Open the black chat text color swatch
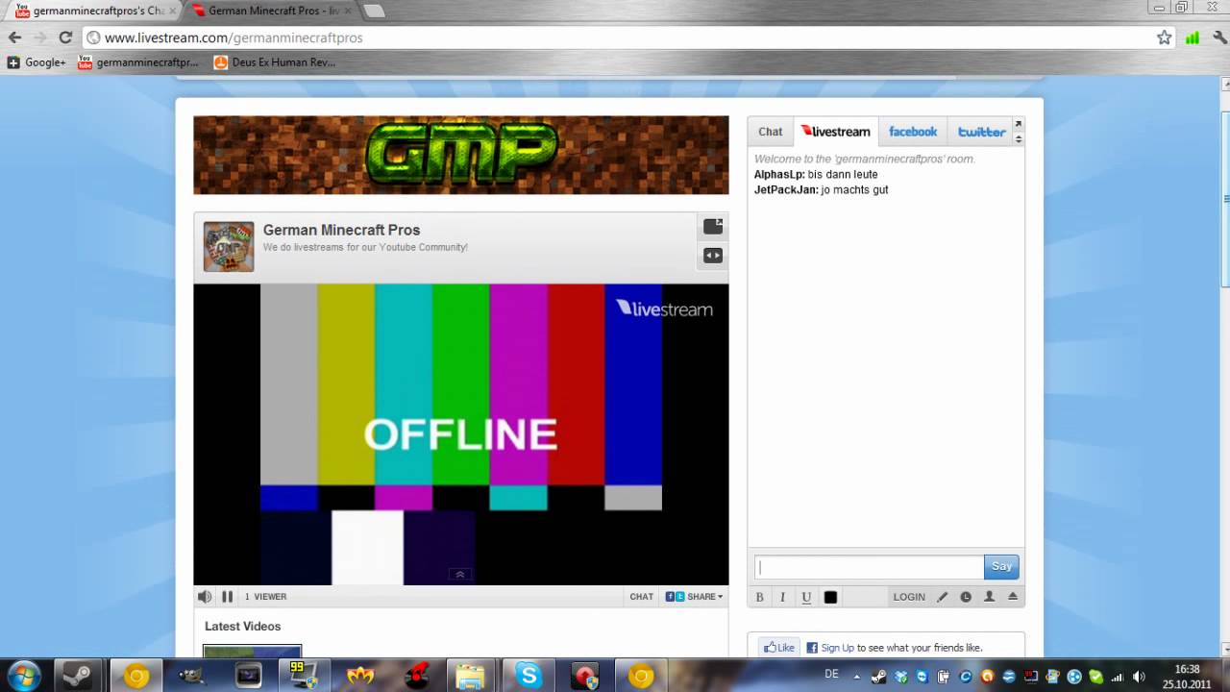Screen dimensions: 1230x692 tap(830, 597)
